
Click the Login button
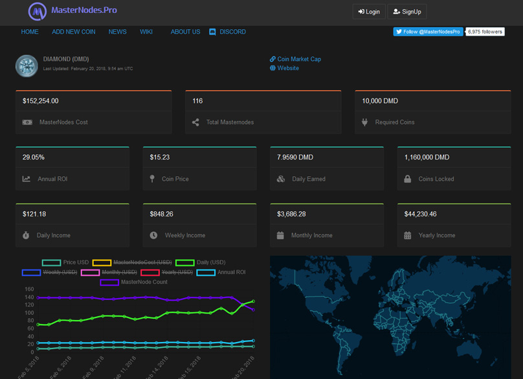click(369, 12)
